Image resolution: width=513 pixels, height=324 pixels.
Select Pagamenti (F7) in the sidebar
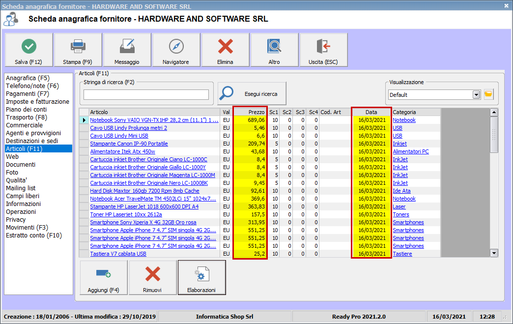[x=28, y=93]
